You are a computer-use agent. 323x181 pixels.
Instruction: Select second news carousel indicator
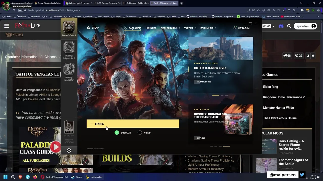[x=222, y=95]
